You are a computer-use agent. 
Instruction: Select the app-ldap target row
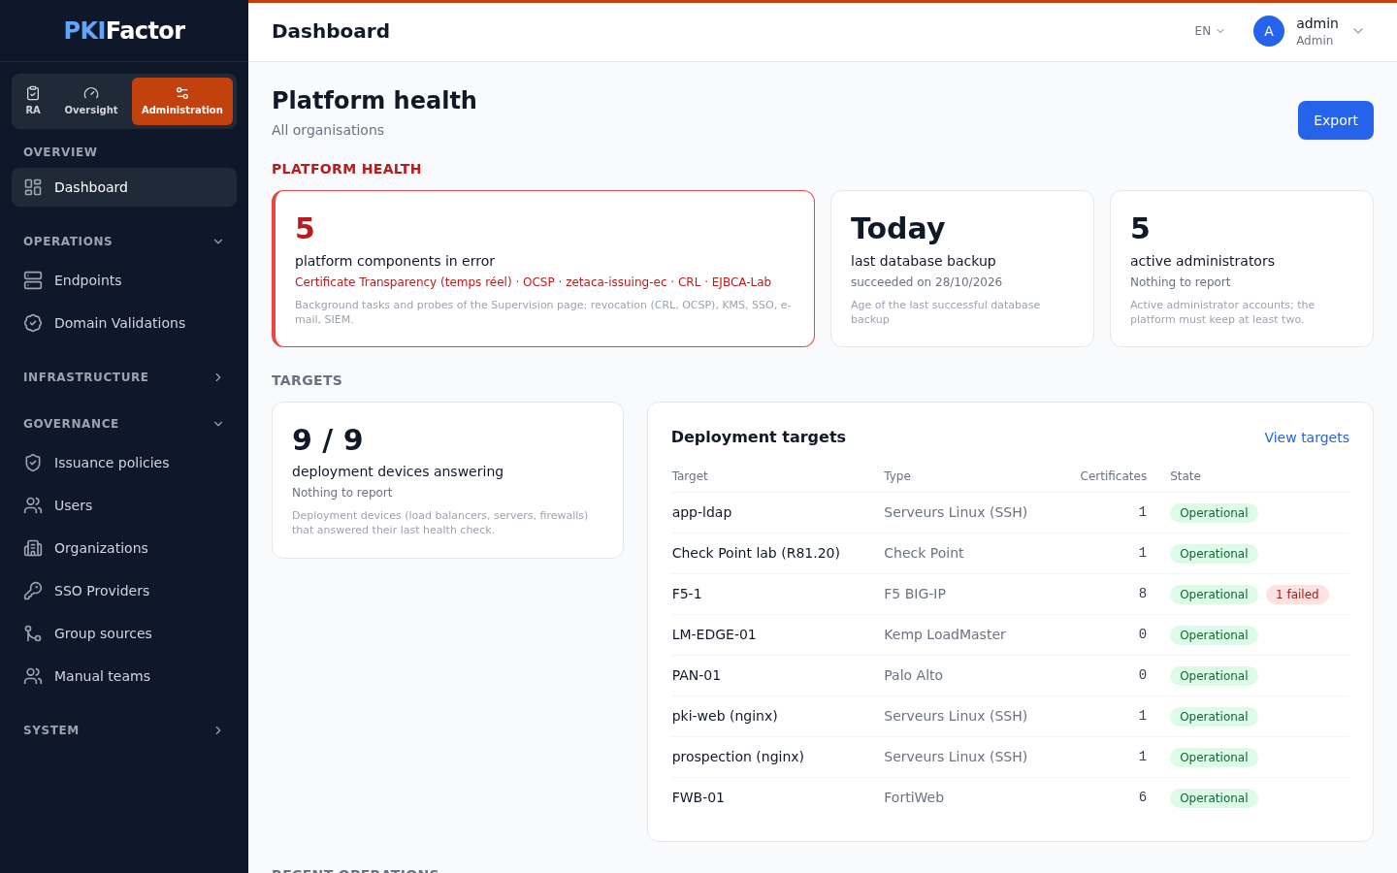(x=1011, y=512)
